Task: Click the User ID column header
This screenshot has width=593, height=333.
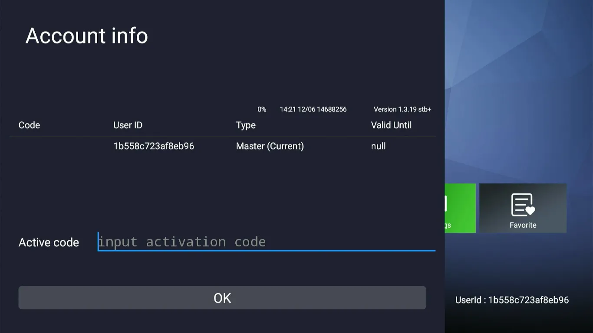Action: point(128,125)
